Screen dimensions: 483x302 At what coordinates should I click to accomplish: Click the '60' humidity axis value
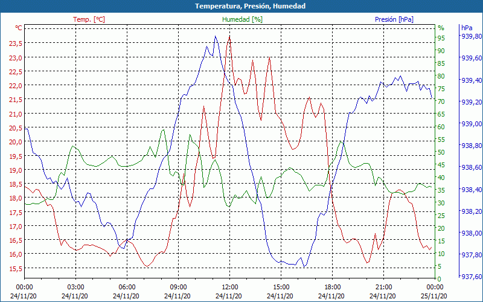click(441, 127)
